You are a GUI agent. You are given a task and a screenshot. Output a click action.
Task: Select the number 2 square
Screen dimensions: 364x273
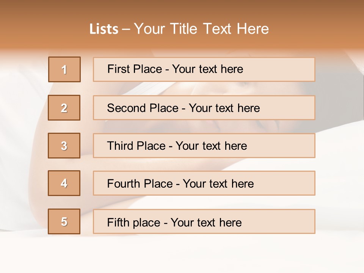pos(64,108)
